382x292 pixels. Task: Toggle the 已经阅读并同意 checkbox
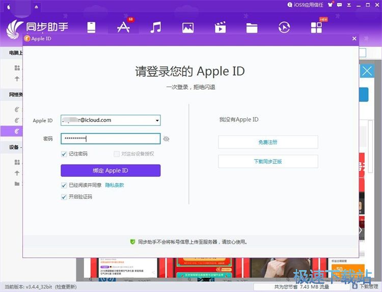64,185
